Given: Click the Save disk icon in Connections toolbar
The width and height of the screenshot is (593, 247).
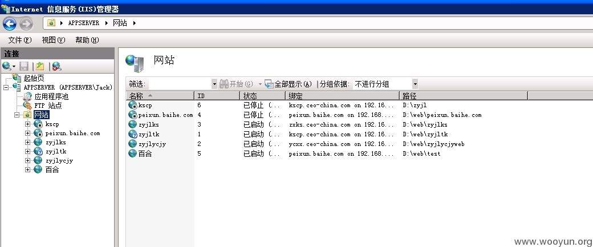Looking at the screenshot, I should coord(24,67).
